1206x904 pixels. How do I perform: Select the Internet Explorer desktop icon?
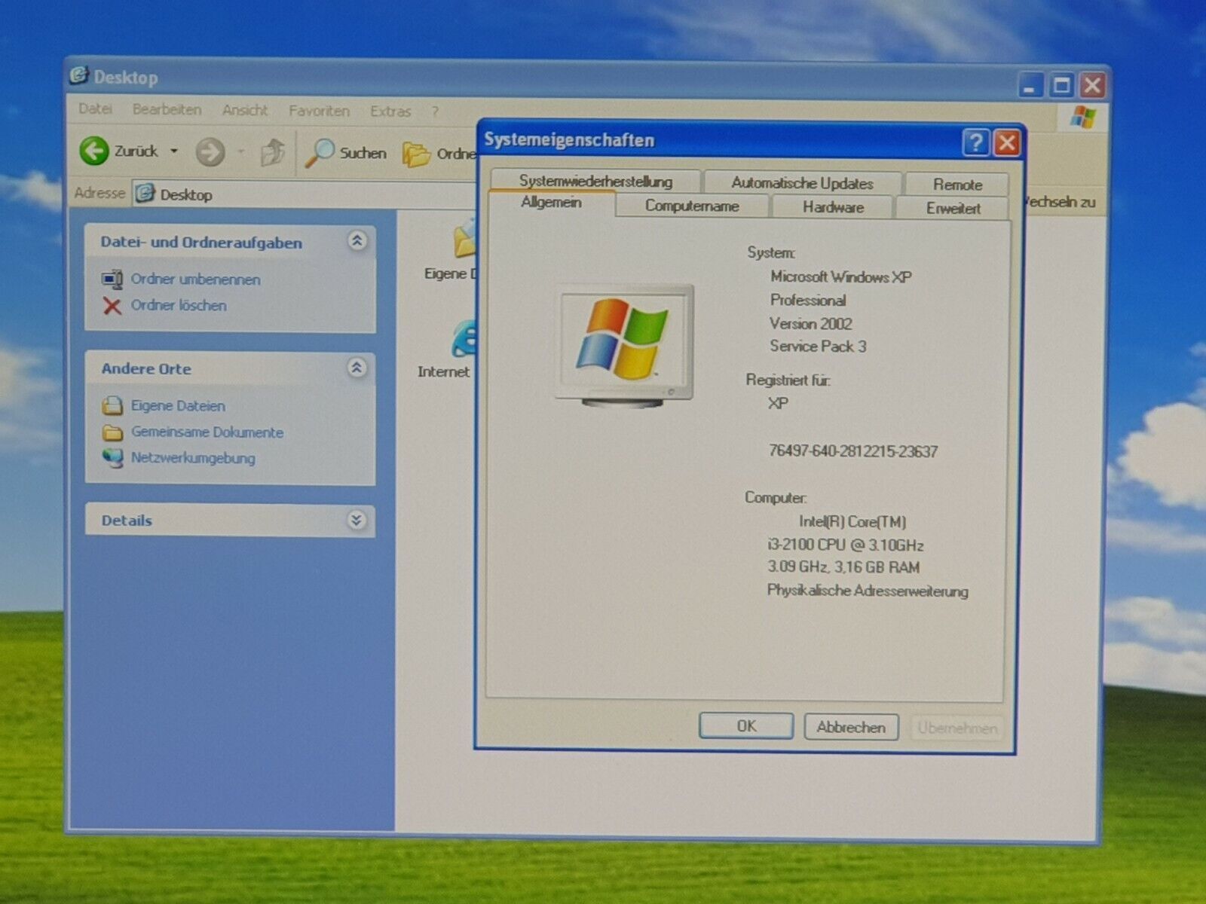click(464, 338)
